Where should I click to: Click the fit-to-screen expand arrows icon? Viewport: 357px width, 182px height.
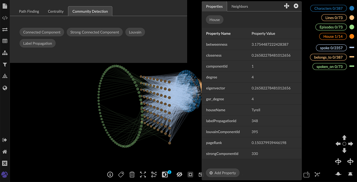[143, 174]
